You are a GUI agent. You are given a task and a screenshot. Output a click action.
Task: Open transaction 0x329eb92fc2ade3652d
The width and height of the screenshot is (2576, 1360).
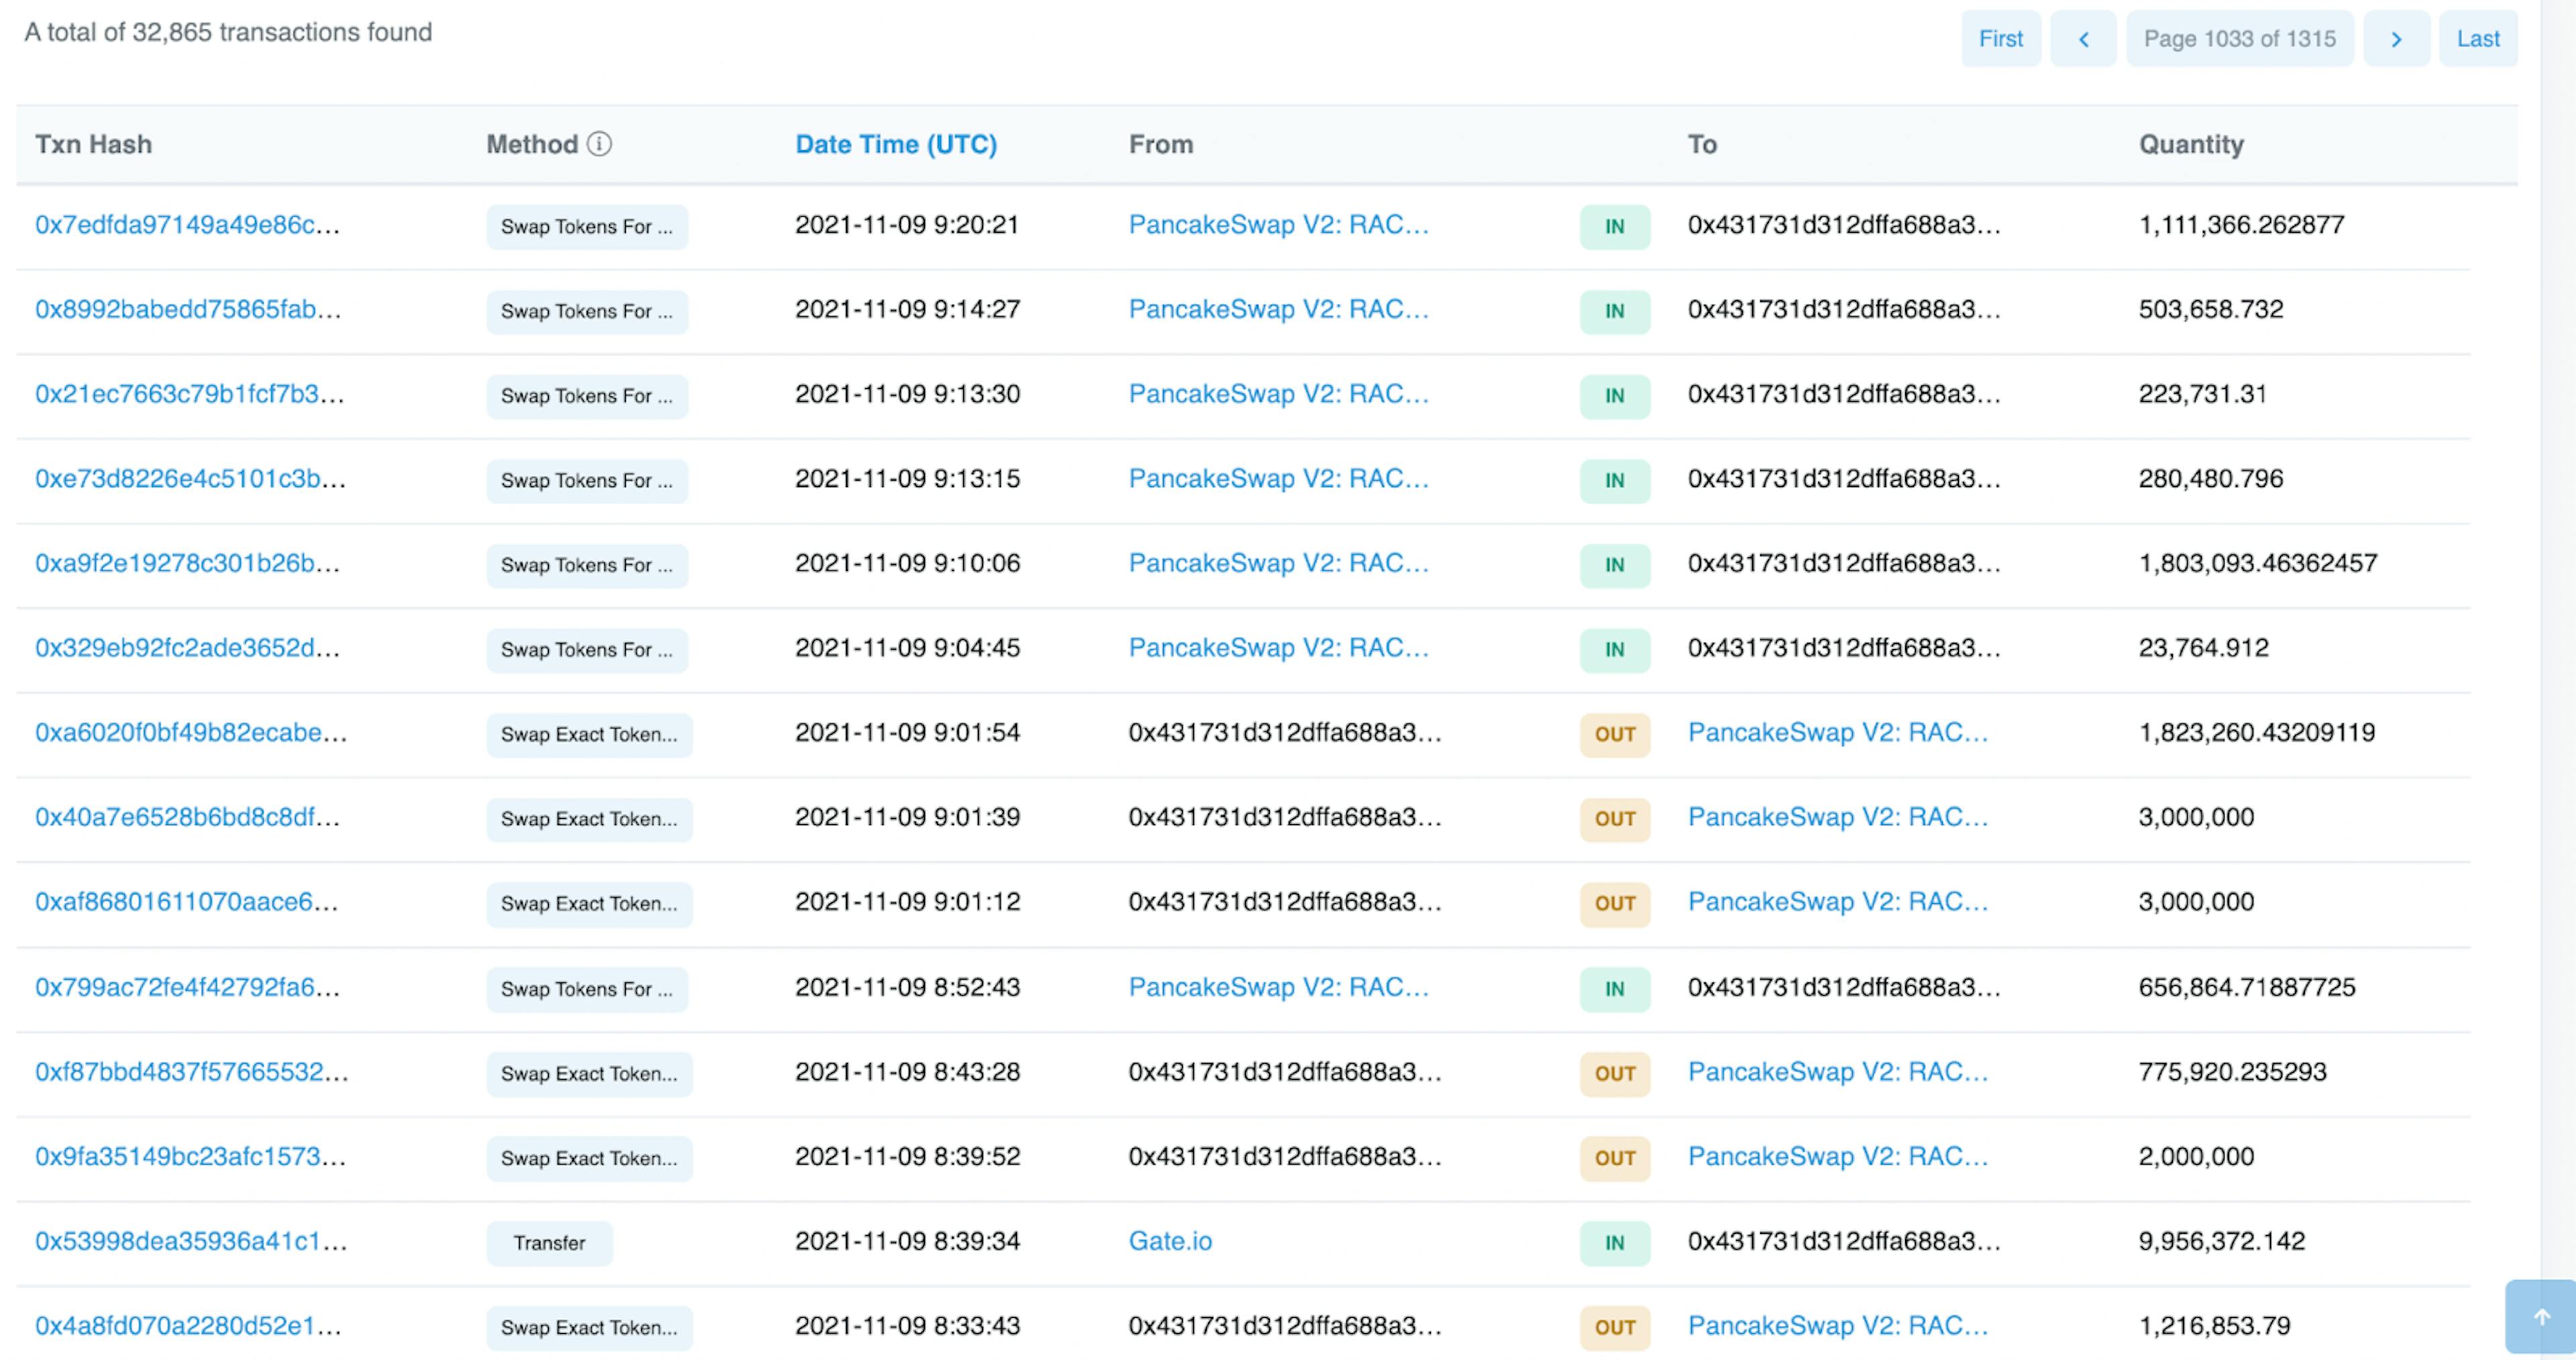(188, 648)
